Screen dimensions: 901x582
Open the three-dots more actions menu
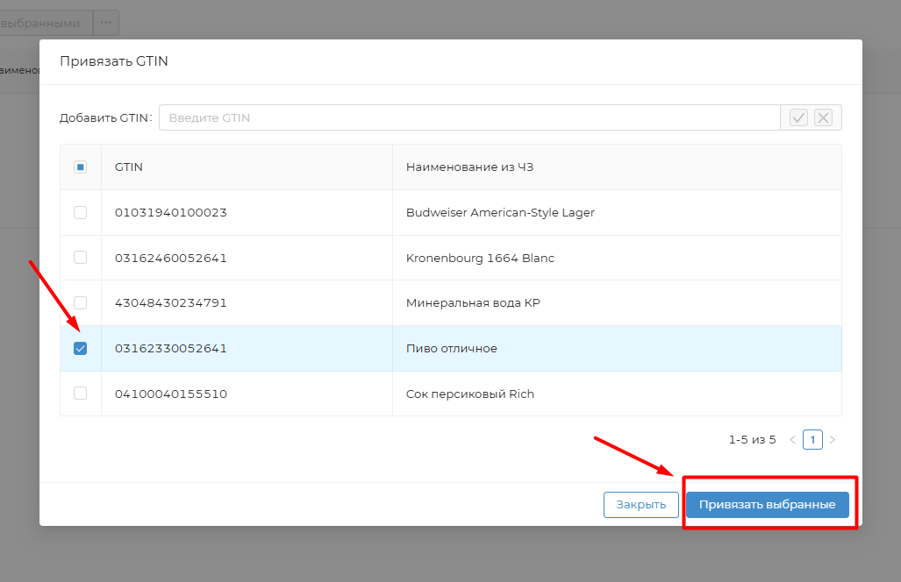pyautogui.click(x=105, y=23)
